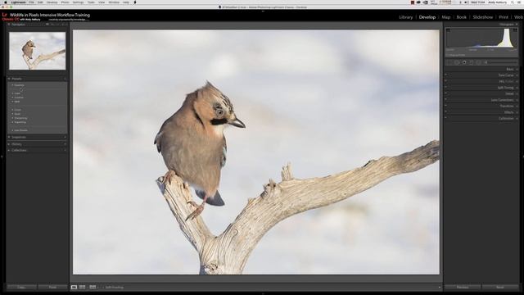
Task: Switch to the Book module
Action: pyautogui.click(x=461, y=17)
